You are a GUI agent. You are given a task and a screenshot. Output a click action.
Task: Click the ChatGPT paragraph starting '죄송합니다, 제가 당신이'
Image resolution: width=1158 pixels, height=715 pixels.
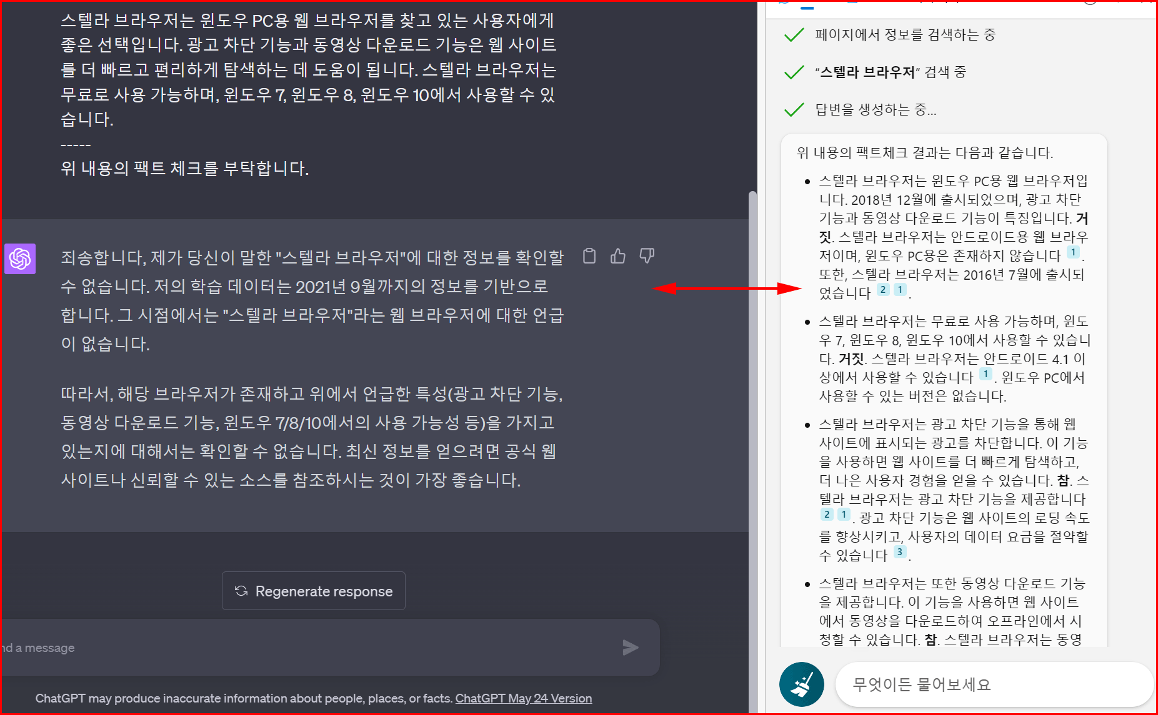(x=312, y=300)
